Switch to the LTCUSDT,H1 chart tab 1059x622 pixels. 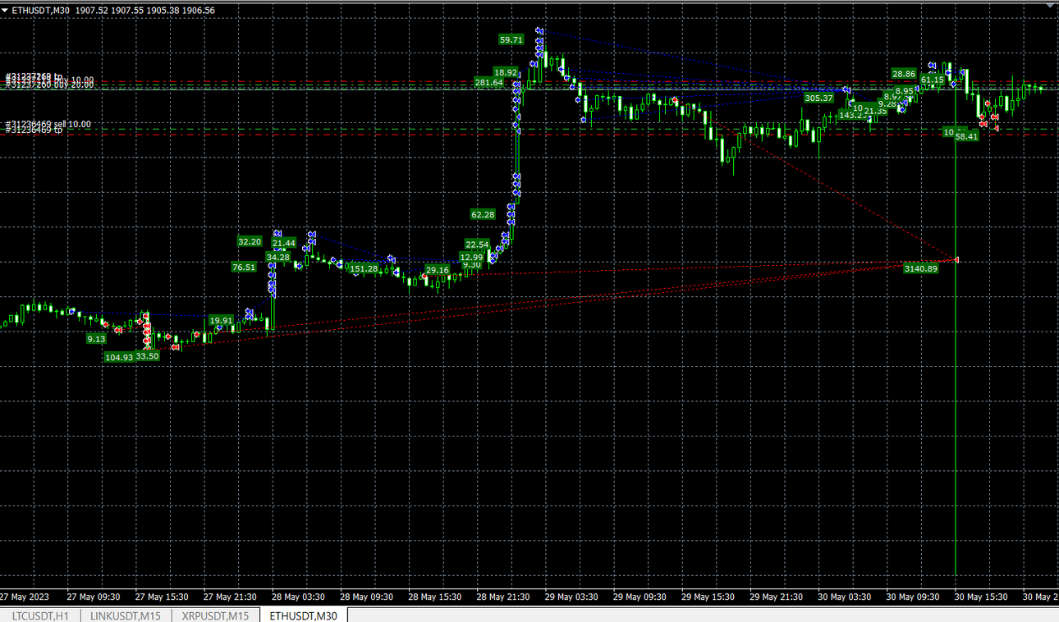click(x=40, y=615)
